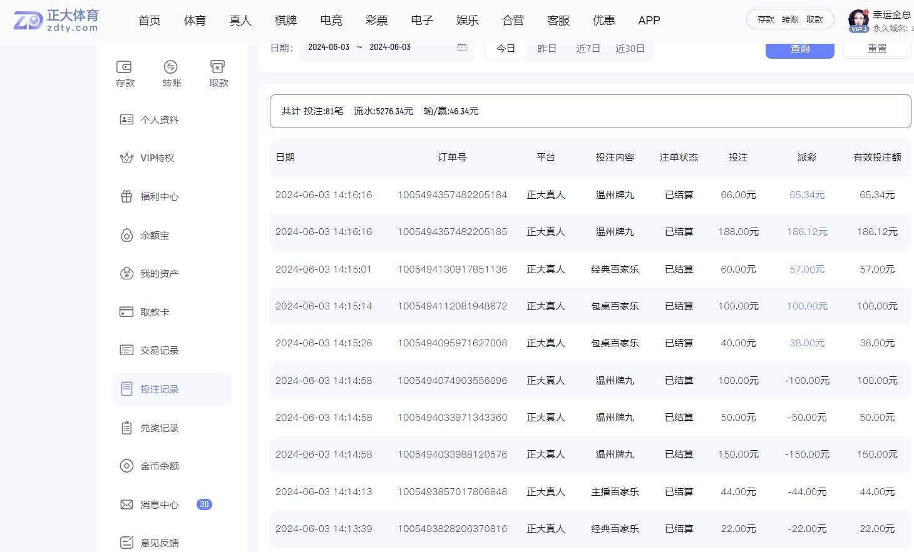Select the 存款 deposit icon in sidebar
Image resolution: width=914 pixels, height=552 pixels.
(125, 73)
